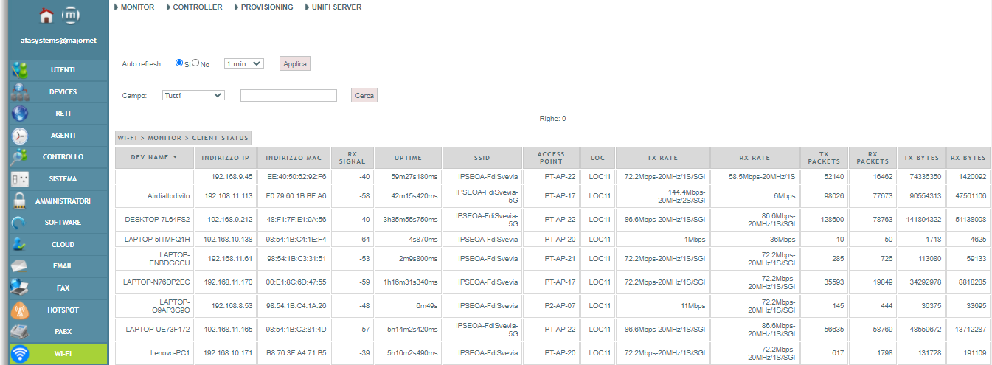Image resolution: width=992 pixels, height=365 pixels.
Task: Sort by Indirizzo MAC column header
Action: pyautogui.click(x=293, y=158)
